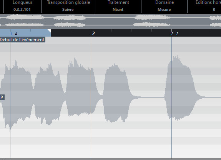
Task: Click the Longueur value 0.3.2.101
Action: (x=22, y=10)
